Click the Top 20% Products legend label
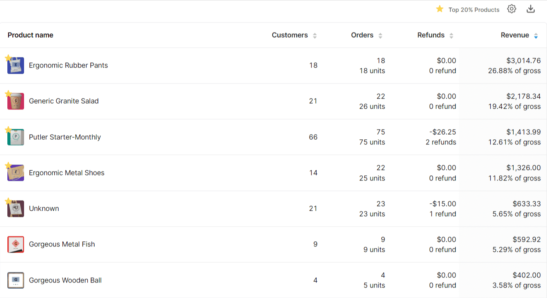The width and height of the screenshot is (547, 298). coord(474,10)
